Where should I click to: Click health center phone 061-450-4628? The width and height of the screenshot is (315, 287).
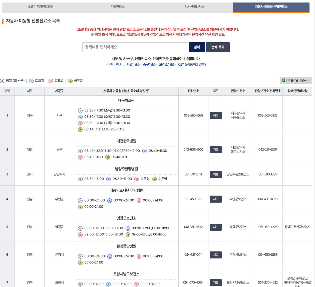(x=268, y=199)
